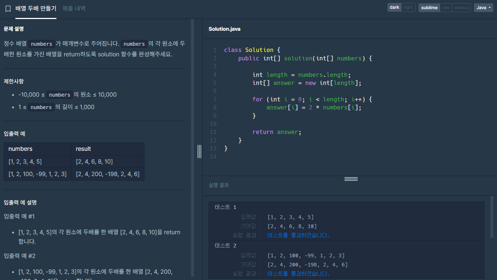Click the vertical splitter between problem and editor
The height and width of the screenshot is (280, 497).
[199, 151]
